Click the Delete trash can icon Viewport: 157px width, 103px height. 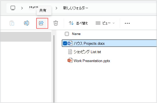click(56, 23)
